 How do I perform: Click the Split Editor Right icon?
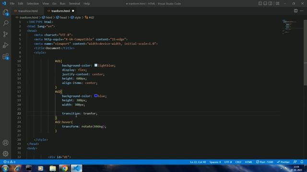click(x=295, y=11)
